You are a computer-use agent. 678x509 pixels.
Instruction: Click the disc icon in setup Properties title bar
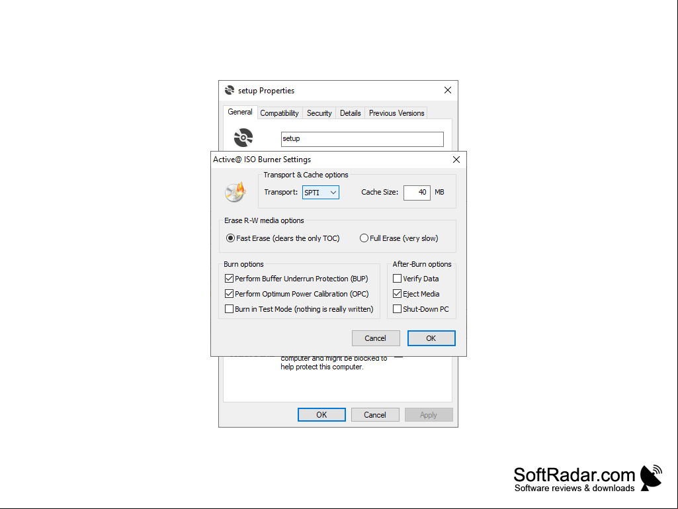point(230,90)
